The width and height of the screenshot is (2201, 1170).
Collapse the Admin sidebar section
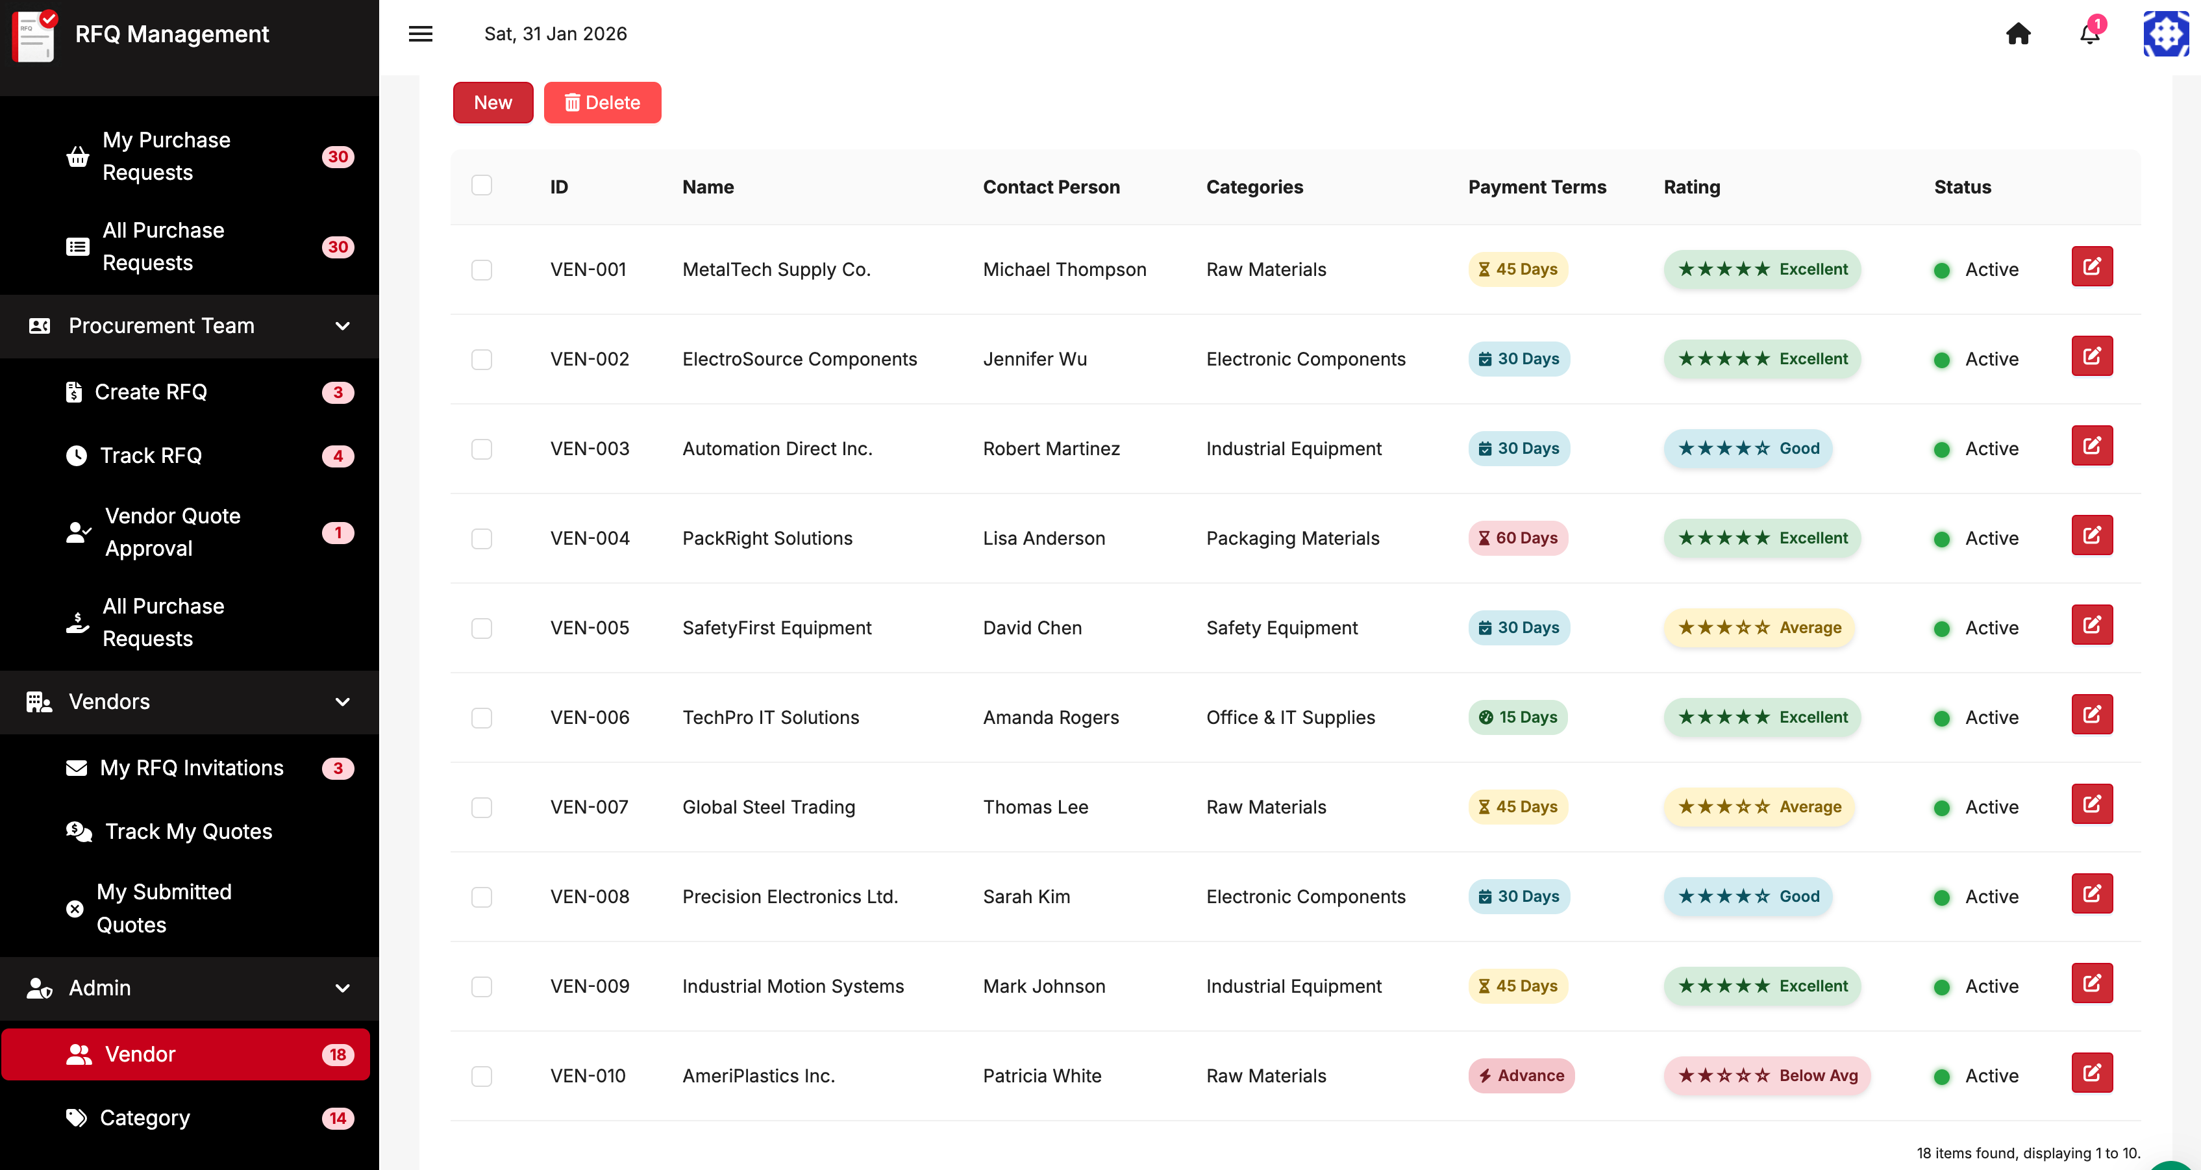[343, 988]
